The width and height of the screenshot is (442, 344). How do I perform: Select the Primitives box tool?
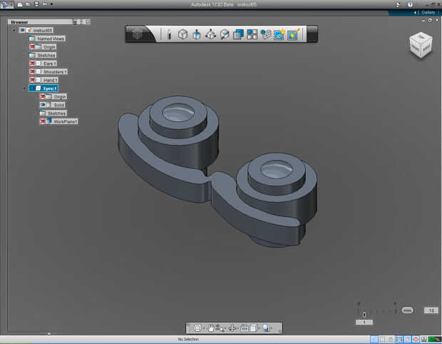pos(183,34)
